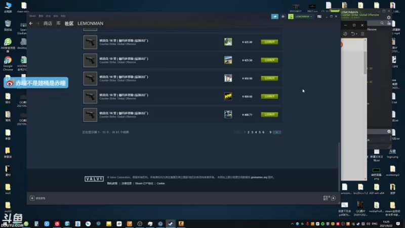
Task: Open the hamburger menu in the browser window
Action: coord(362,34)
